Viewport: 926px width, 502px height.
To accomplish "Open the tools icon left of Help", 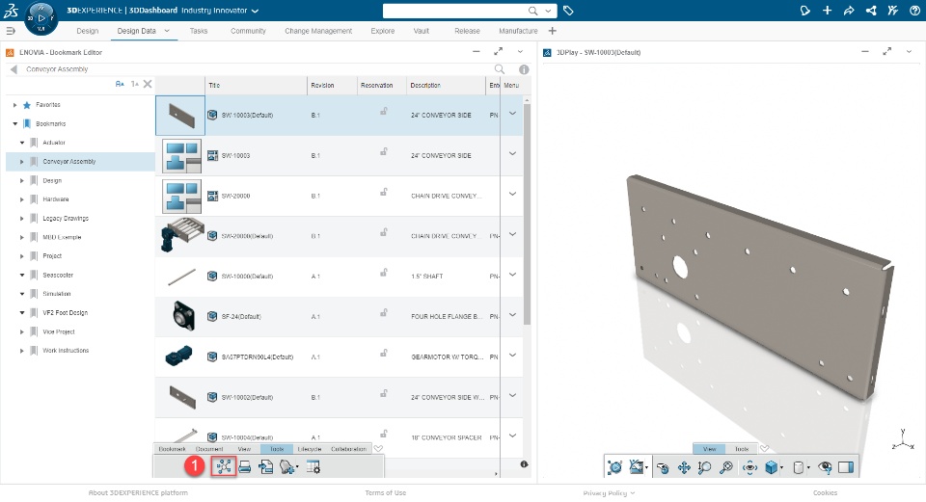I will click(892, 11).
